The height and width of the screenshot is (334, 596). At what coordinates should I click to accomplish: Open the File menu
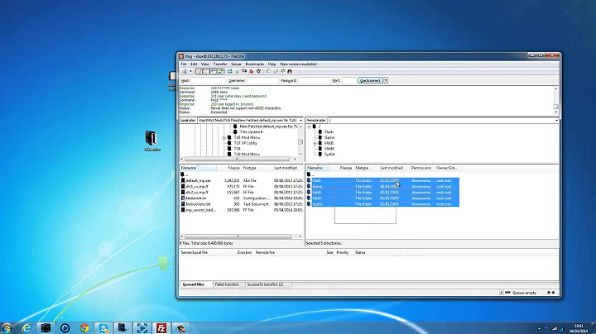(x=184, y=64)
